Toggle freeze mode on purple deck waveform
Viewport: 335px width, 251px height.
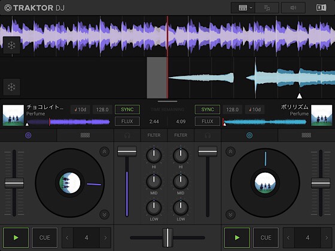pyautogui.click(x=11, y=45)
